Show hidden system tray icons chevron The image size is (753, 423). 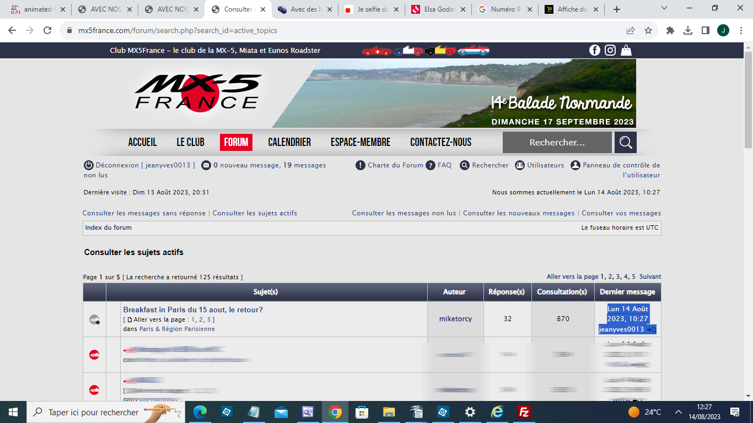(x=679, y=412)
